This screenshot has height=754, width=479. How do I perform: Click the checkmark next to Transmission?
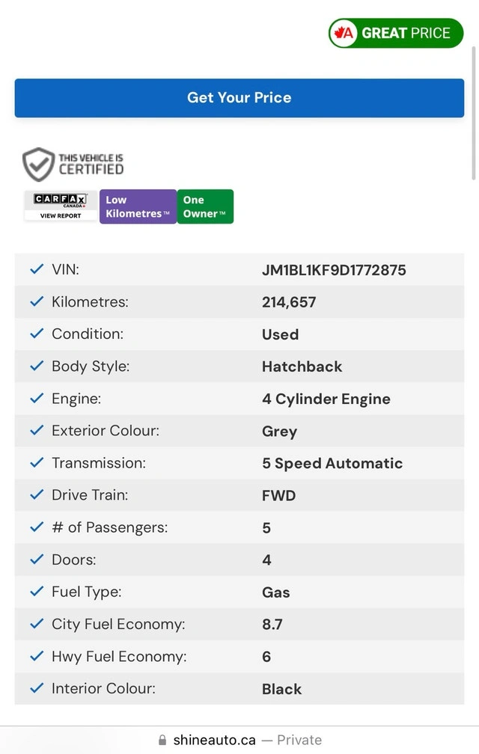point(36,462)
